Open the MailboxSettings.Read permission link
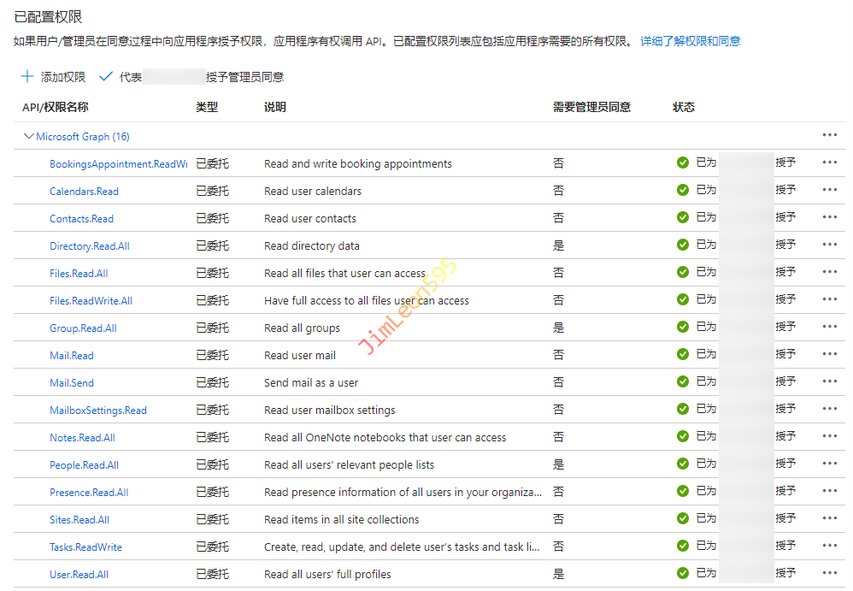 tap(98, 411)
